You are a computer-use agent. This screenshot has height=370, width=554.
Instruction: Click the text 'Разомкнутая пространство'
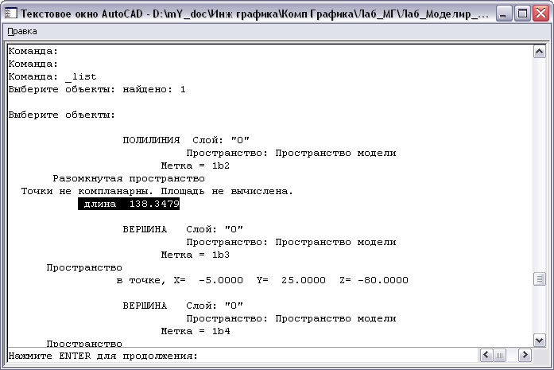point(129,178)
